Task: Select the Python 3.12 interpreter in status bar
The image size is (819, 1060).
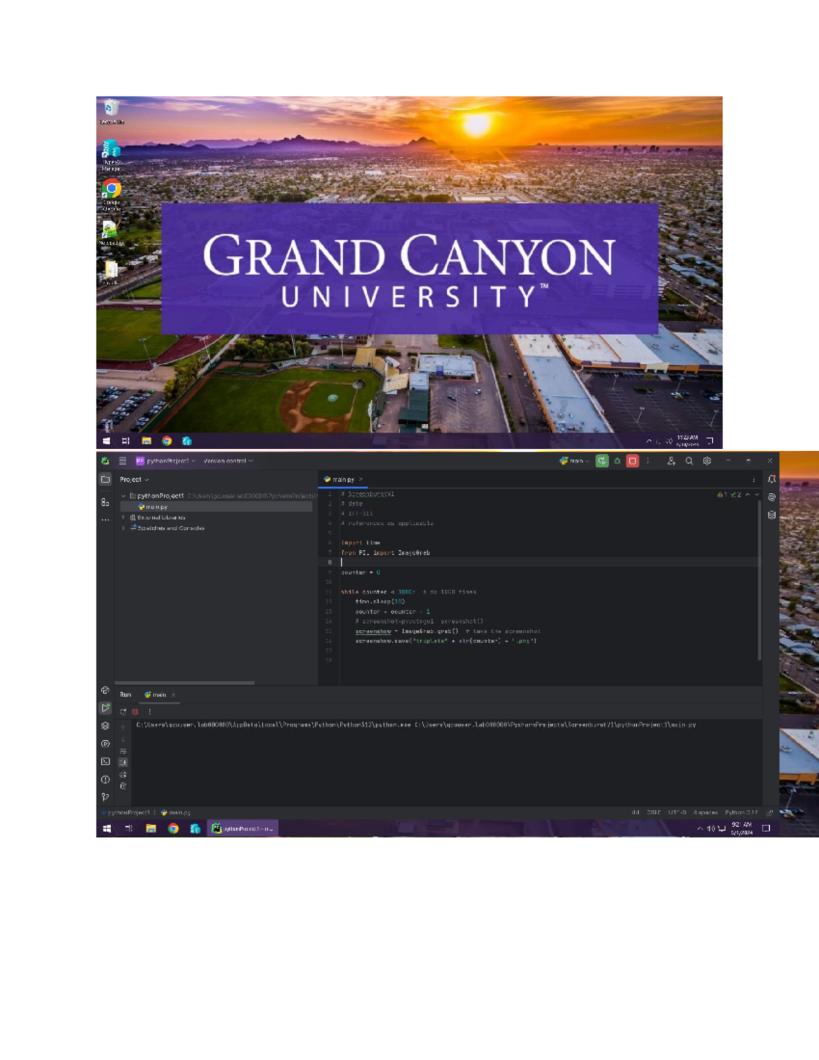Action: point(741,813)
